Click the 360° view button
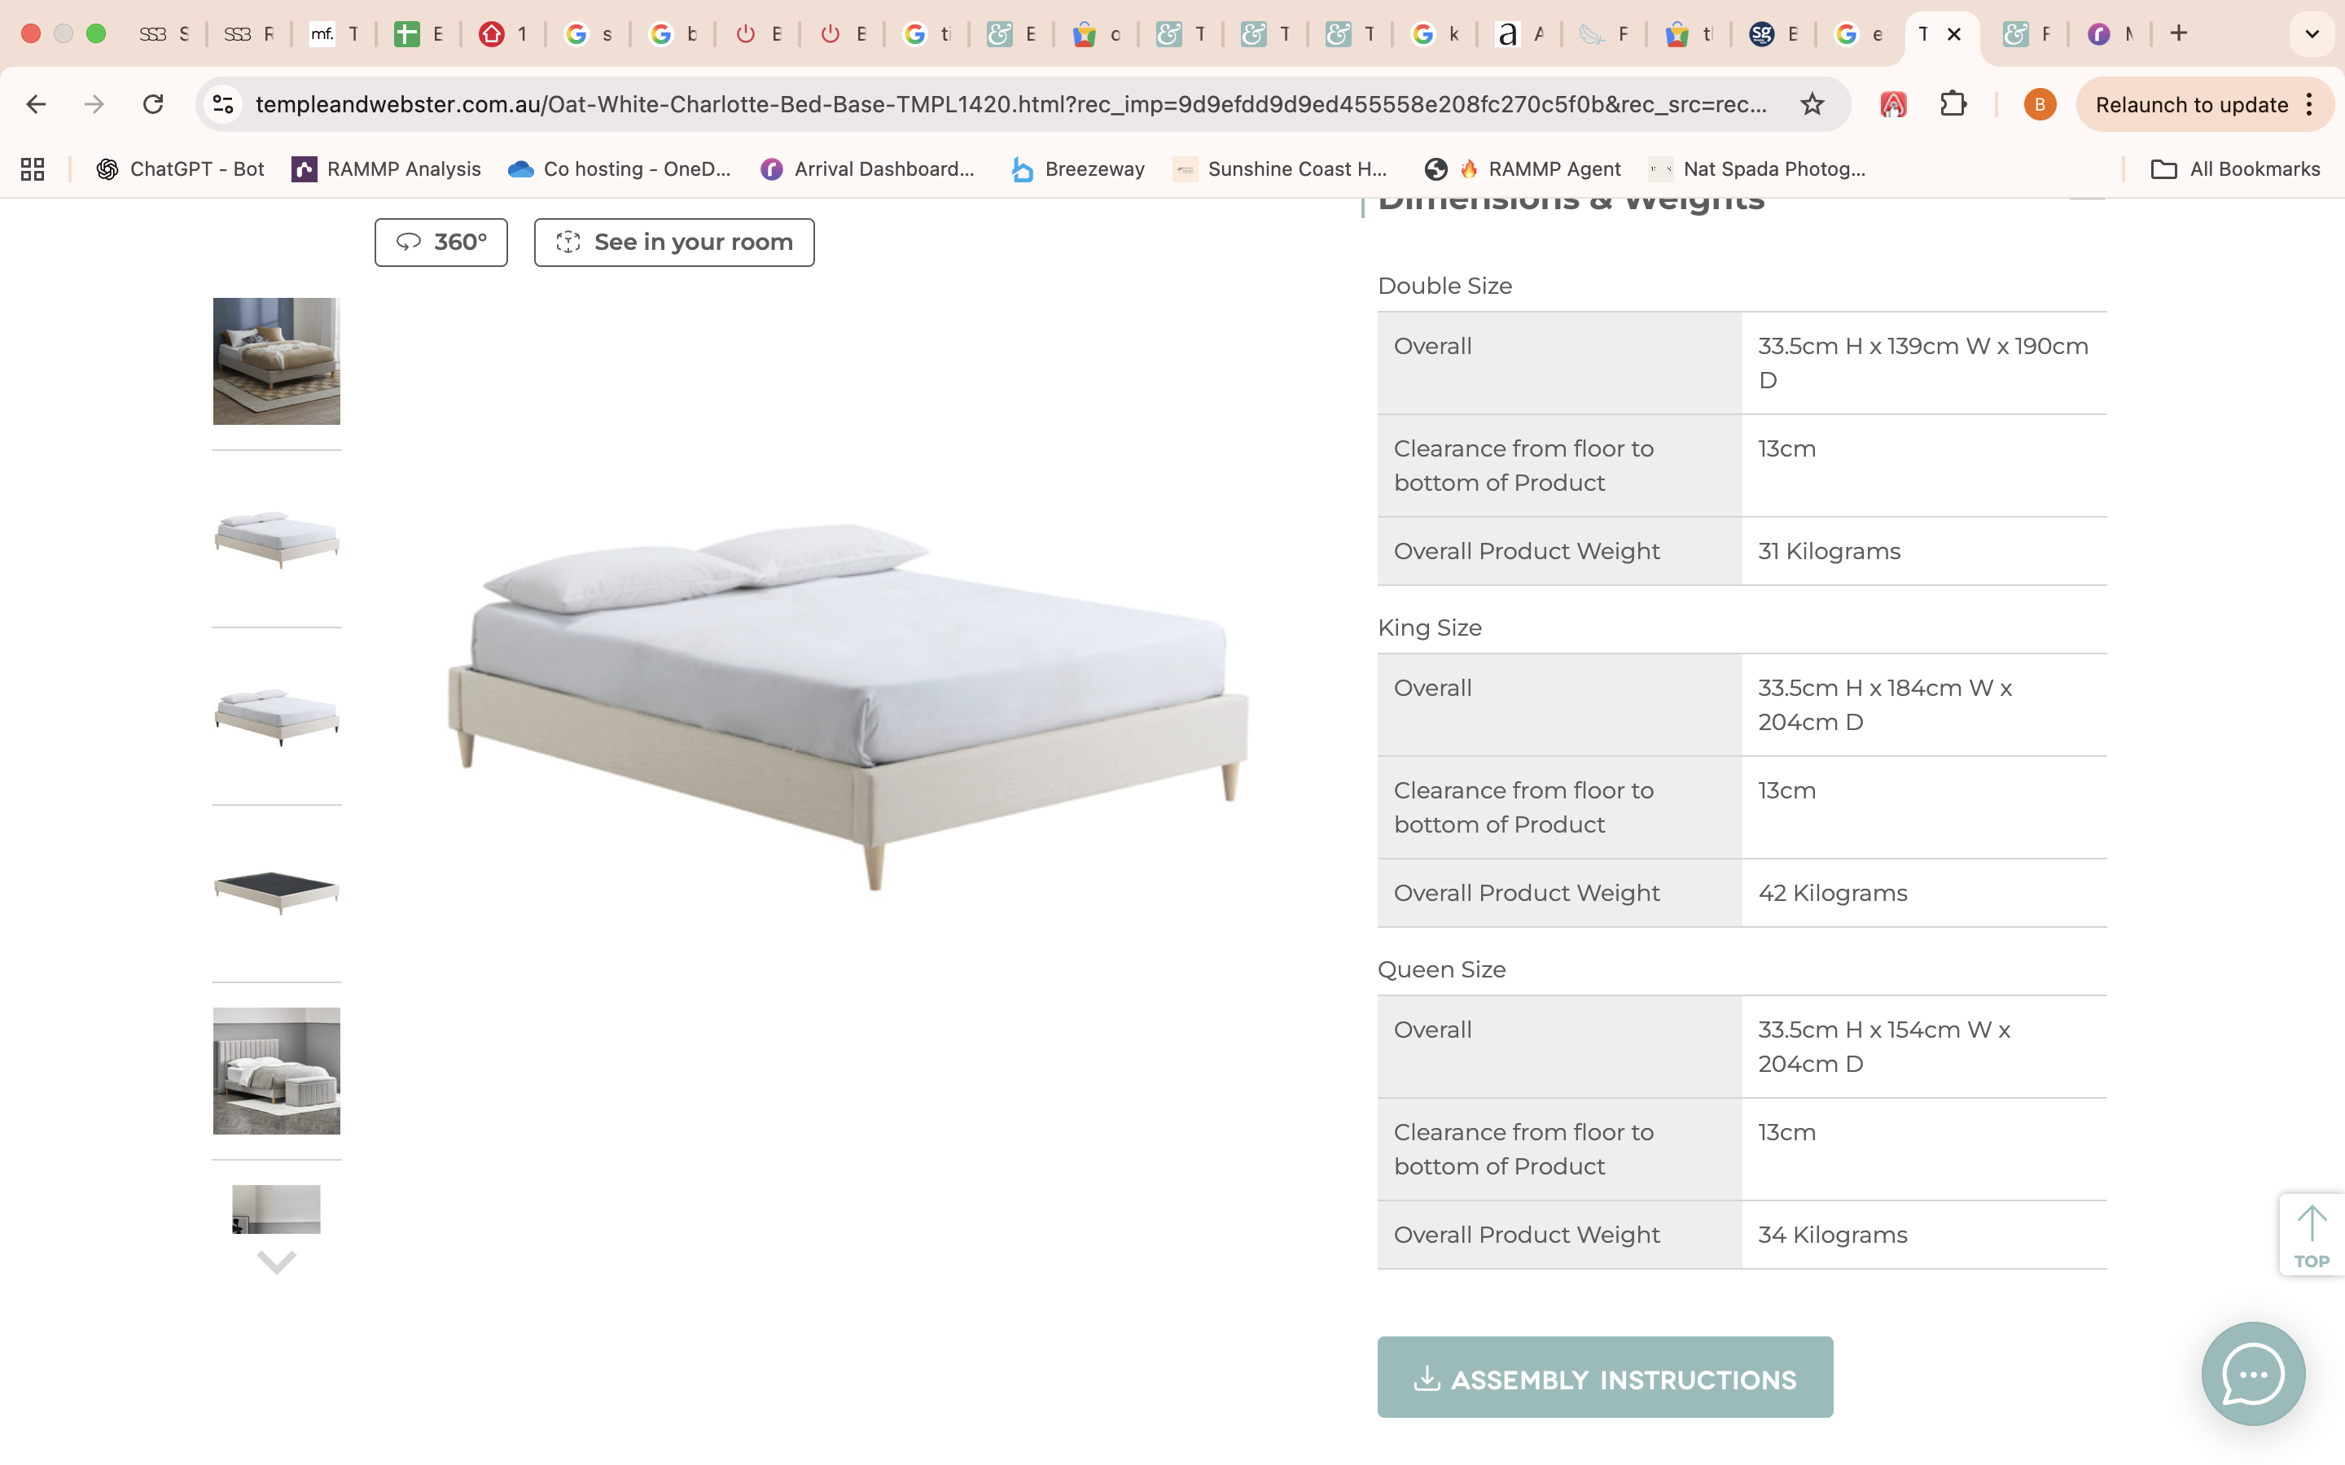 441,243
